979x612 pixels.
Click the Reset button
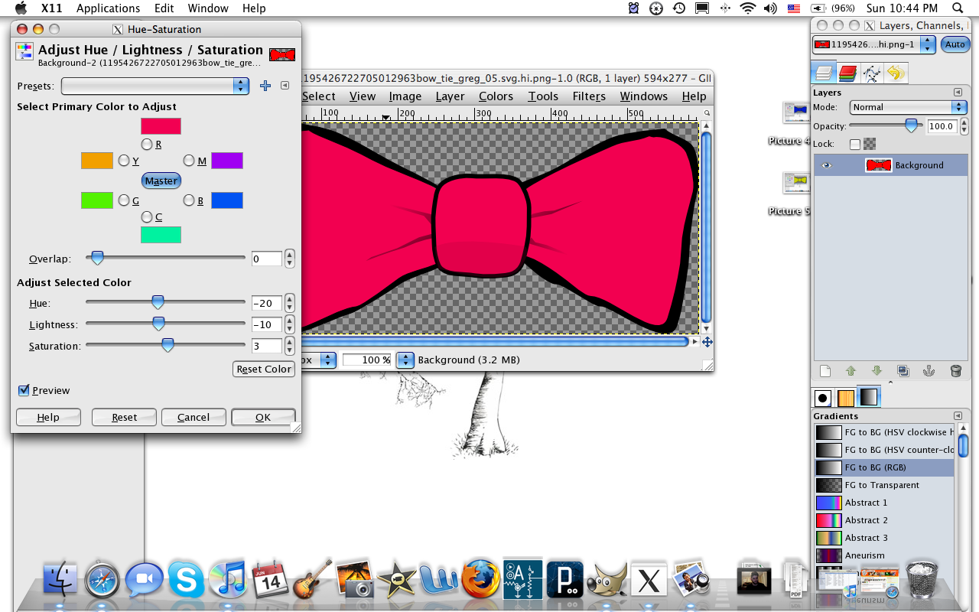tap(124, 417)
